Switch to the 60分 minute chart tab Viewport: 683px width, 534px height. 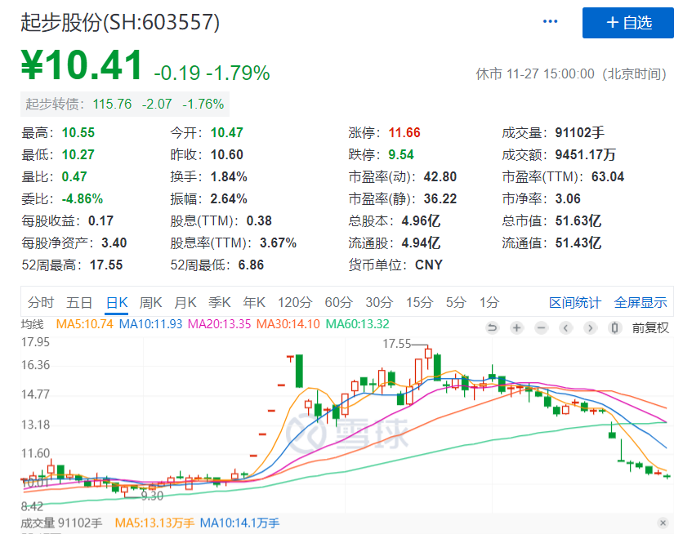(x=337, y=302)
